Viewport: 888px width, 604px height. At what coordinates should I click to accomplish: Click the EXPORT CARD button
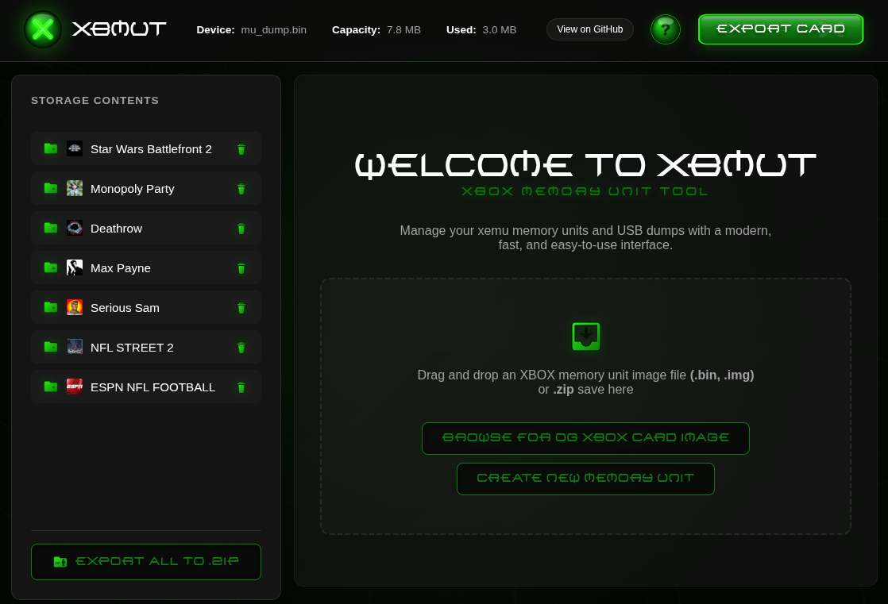click(x=781, y=29)
